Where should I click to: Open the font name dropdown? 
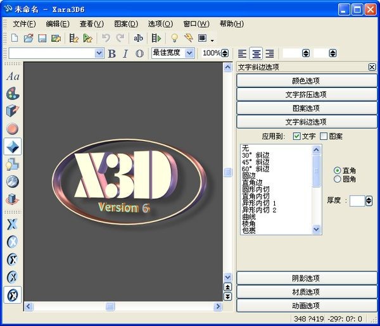point(99,53)
